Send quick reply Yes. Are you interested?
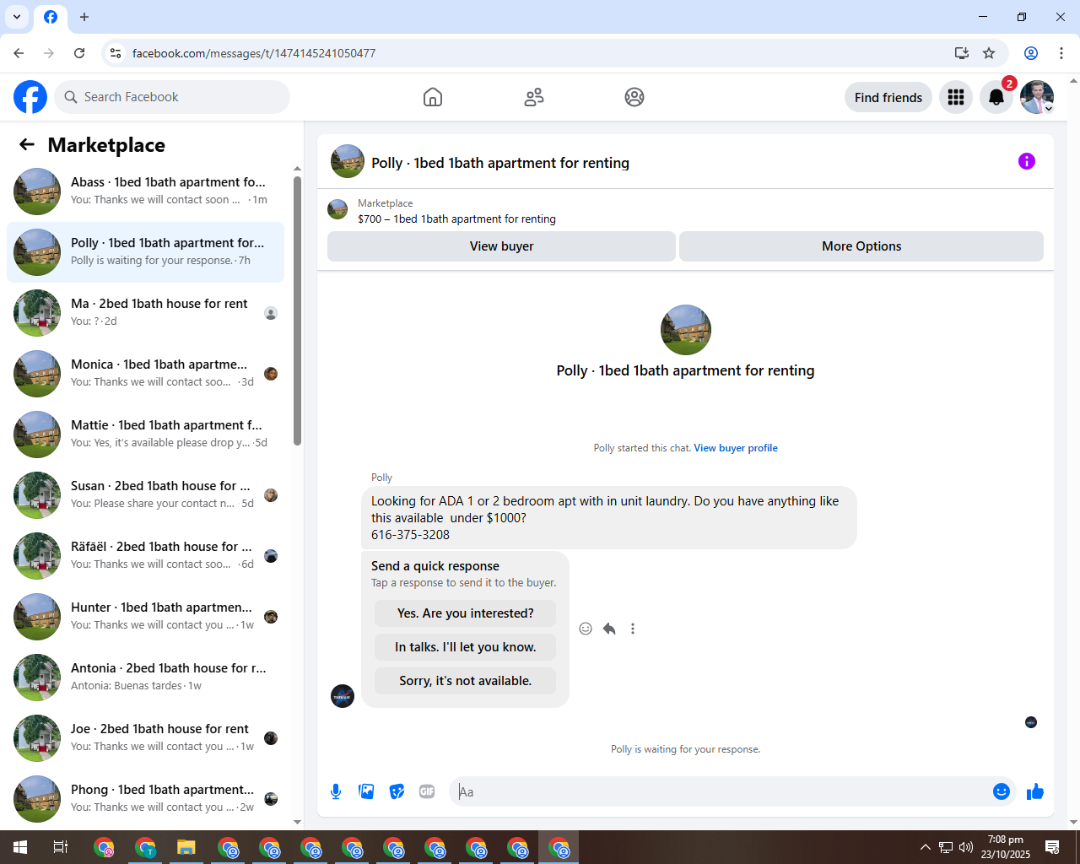Image resolution: width=1080 pixels, height=864 pixels. (466, 613)
